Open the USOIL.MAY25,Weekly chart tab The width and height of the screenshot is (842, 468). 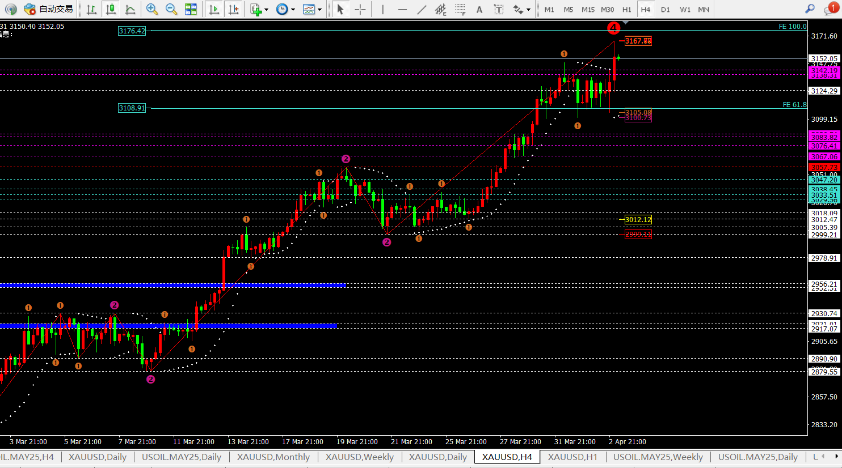pos(658,457)
